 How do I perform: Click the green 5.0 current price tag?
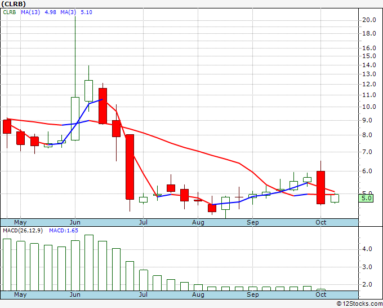pyautogui.click(x=367, y=198)
